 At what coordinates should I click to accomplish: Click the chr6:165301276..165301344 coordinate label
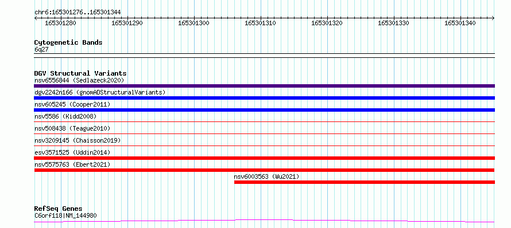78,12
